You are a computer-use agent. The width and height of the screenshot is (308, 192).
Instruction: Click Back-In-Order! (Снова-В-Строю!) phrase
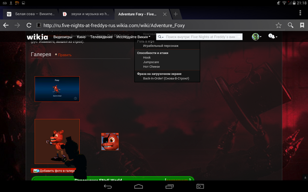pyautogui.click(x=166, y=78)
